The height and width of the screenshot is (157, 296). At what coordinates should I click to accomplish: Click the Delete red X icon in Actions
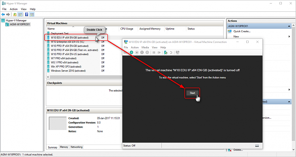pos(230,150)
